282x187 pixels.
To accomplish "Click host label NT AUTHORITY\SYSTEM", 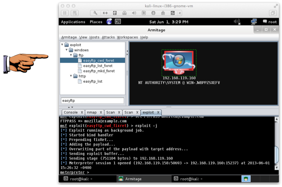I will coord(179,83).
